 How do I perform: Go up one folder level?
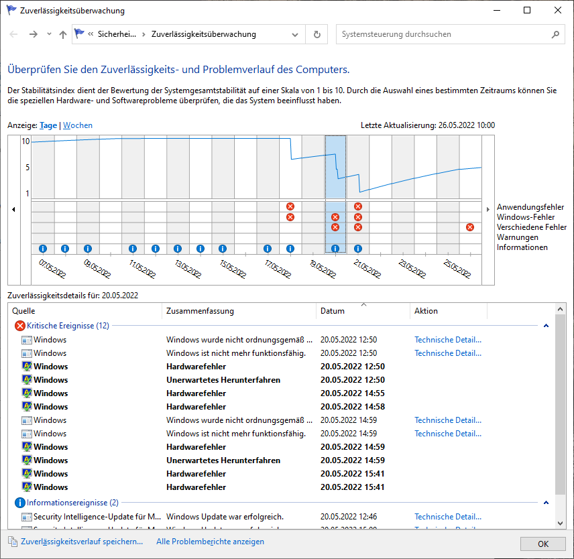tap(63, 34)
